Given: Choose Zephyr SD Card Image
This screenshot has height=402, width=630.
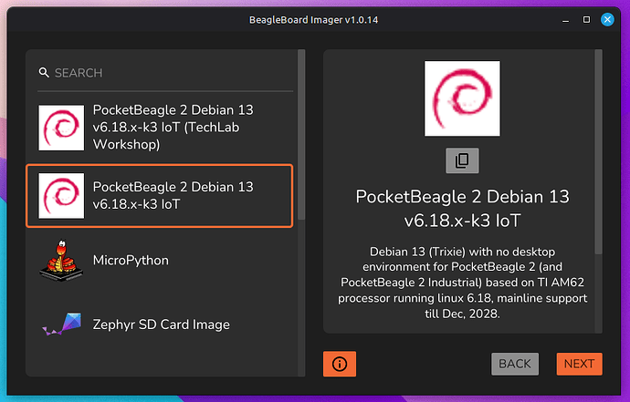Looking at the screenshot, I should click(160, 325).
